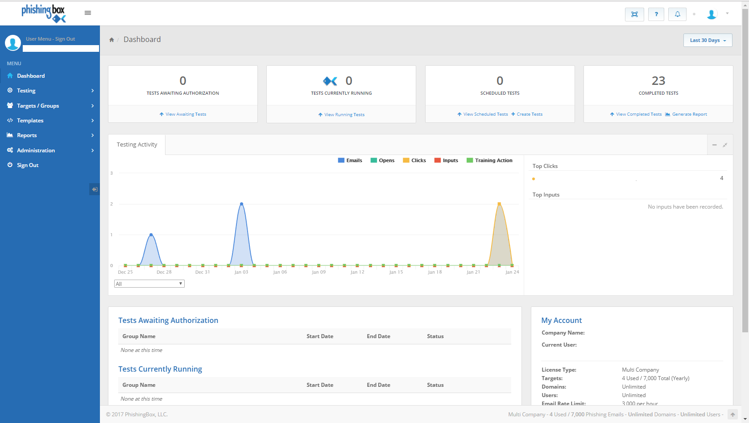Click the scroll-to-top arrow in footer

click(x=732, y=415)
